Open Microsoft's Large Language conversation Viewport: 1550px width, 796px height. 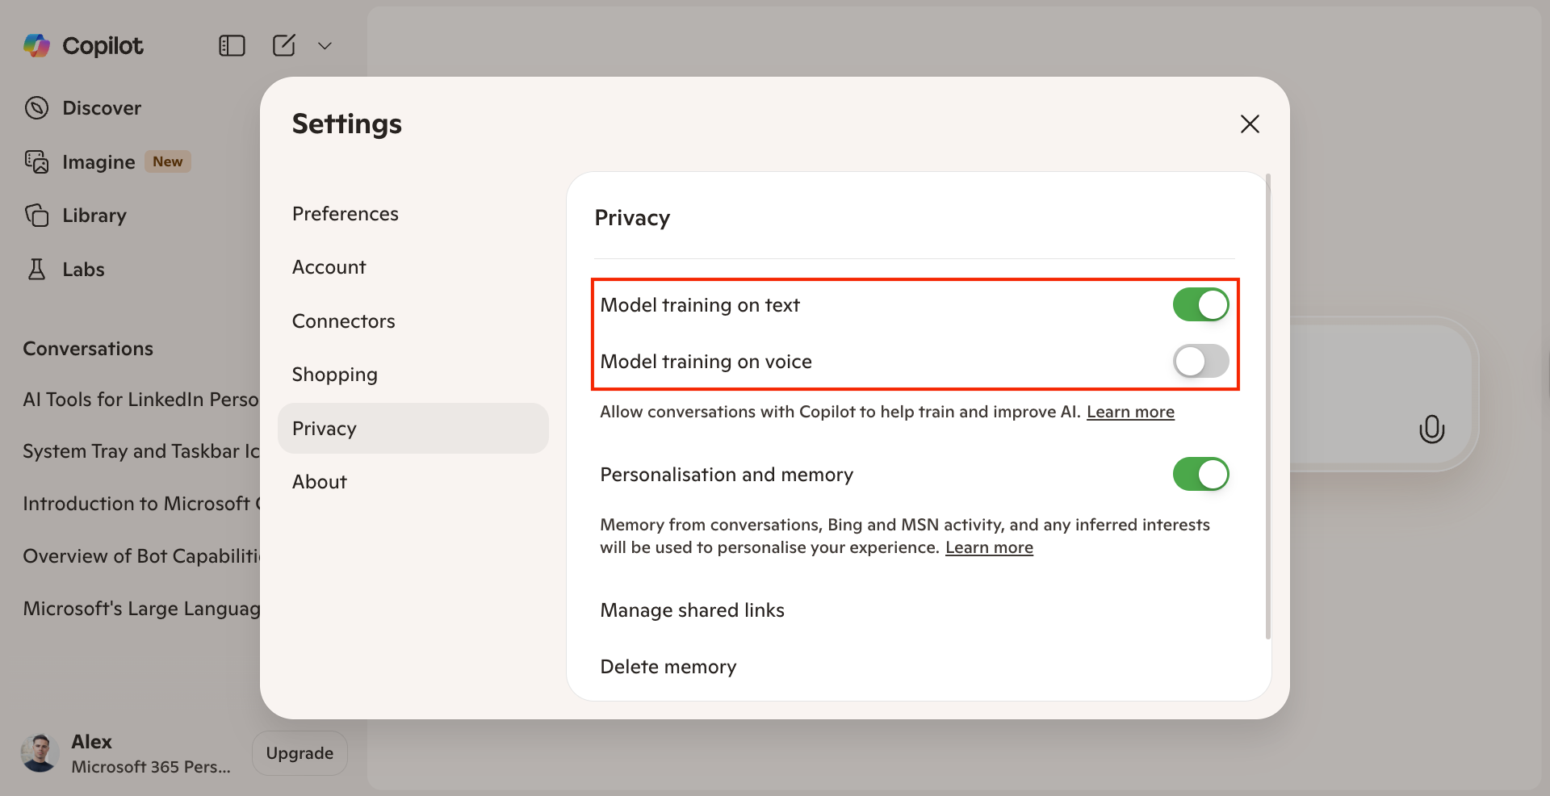(140, 609)
